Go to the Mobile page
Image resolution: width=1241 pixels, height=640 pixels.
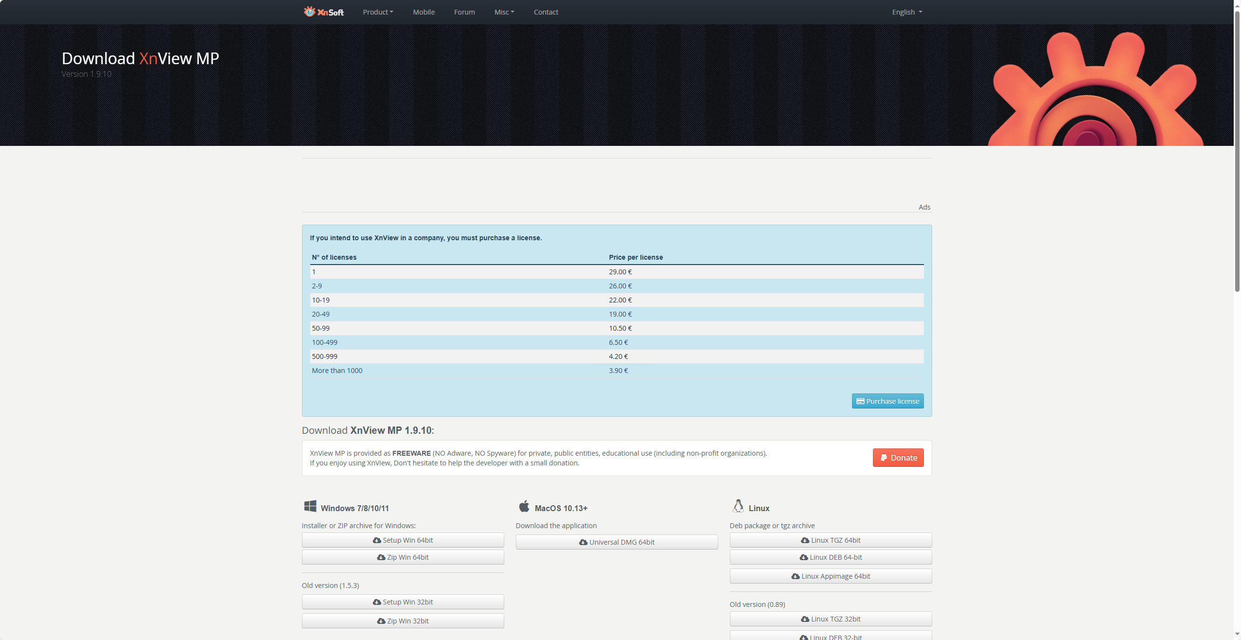coord(424,12)
